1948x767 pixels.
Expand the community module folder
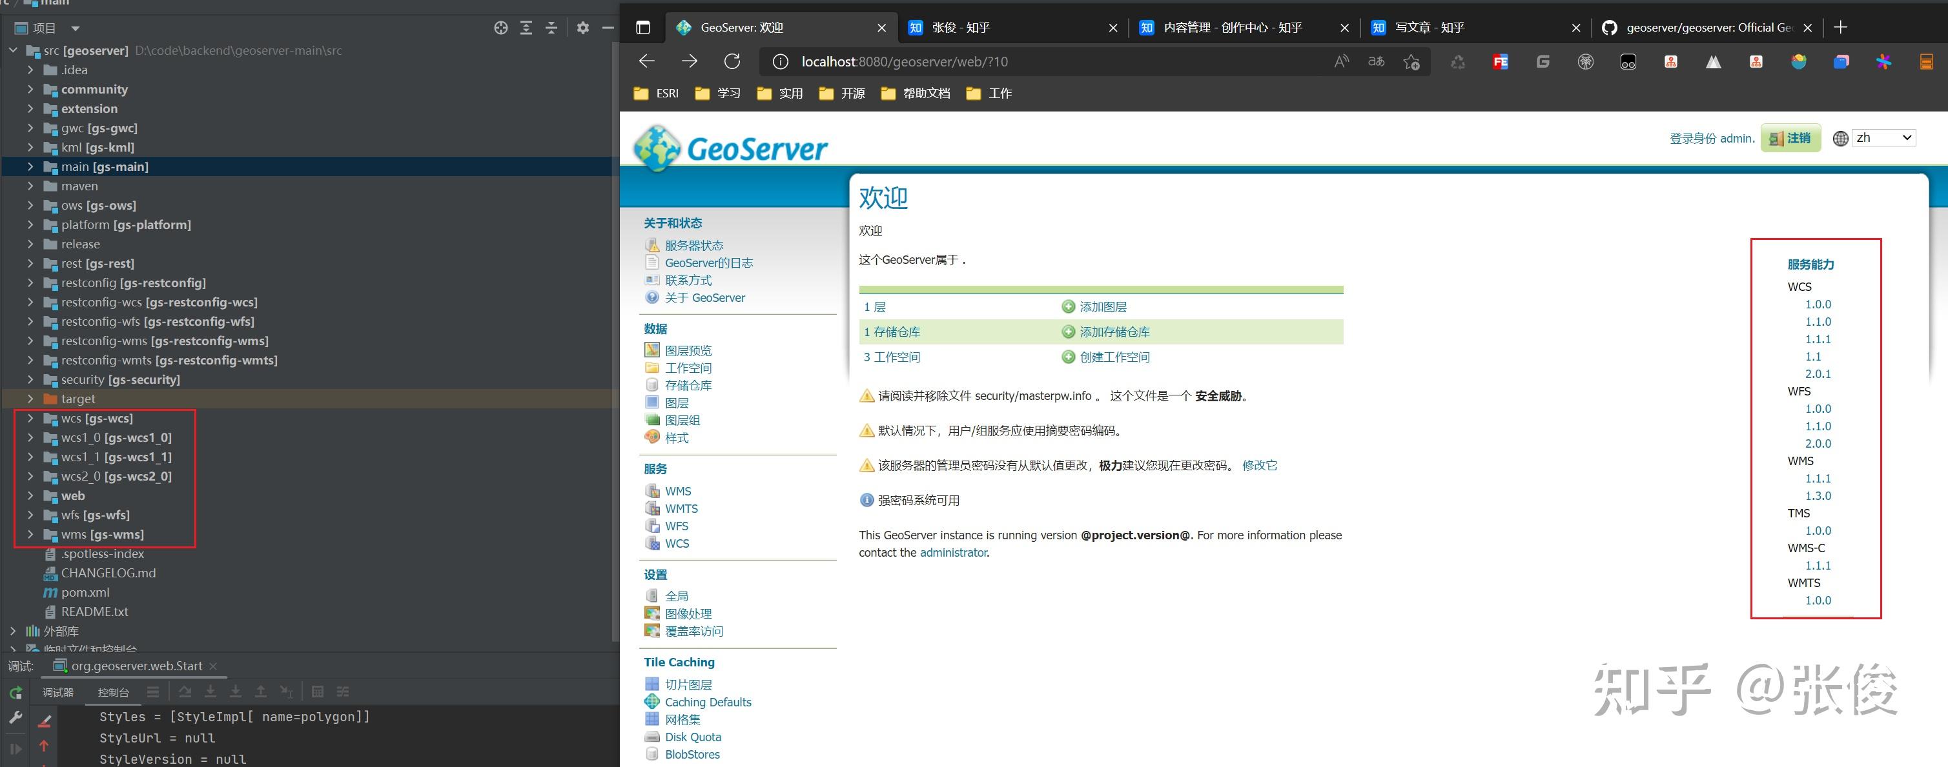coord(30,89)
